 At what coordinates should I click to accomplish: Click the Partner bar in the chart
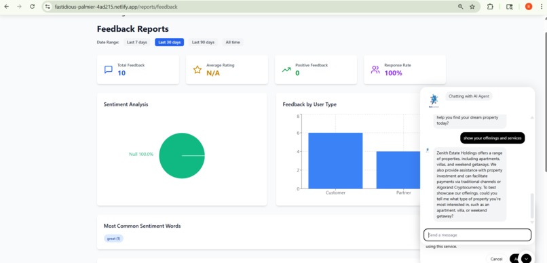tap(398, 170)
